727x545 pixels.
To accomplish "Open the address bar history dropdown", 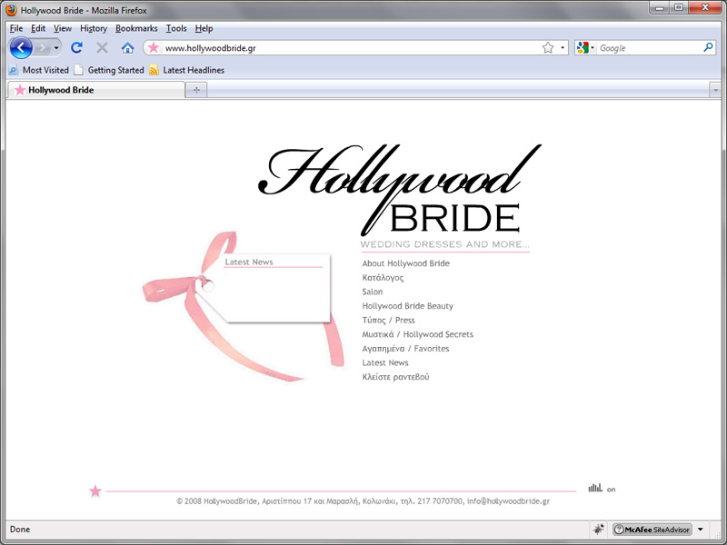I will (x=563, y=48).
